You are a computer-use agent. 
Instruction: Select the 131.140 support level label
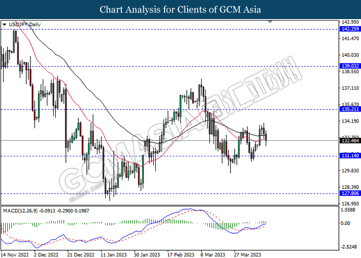tap(350, 156)
